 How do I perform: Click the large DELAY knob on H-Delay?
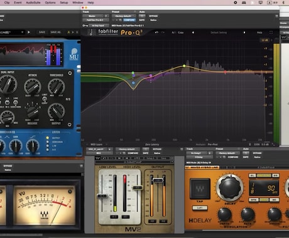point(230,187)
